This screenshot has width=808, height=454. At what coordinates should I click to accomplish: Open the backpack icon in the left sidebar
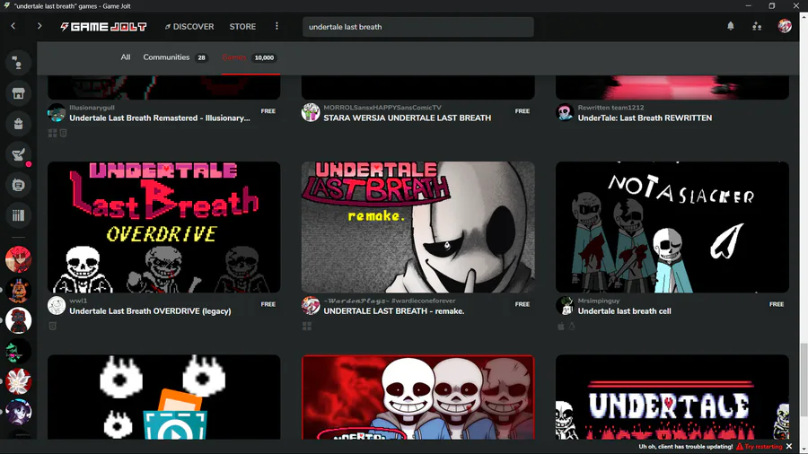click(18, 124)
